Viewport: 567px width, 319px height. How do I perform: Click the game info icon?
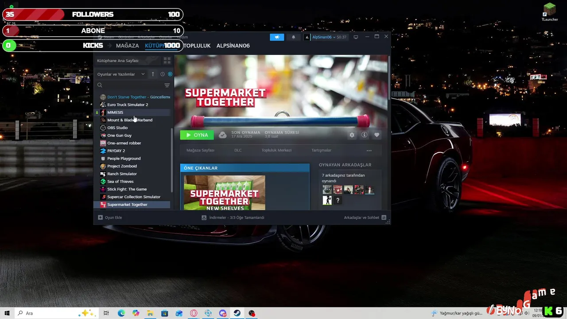coord(364,135)
